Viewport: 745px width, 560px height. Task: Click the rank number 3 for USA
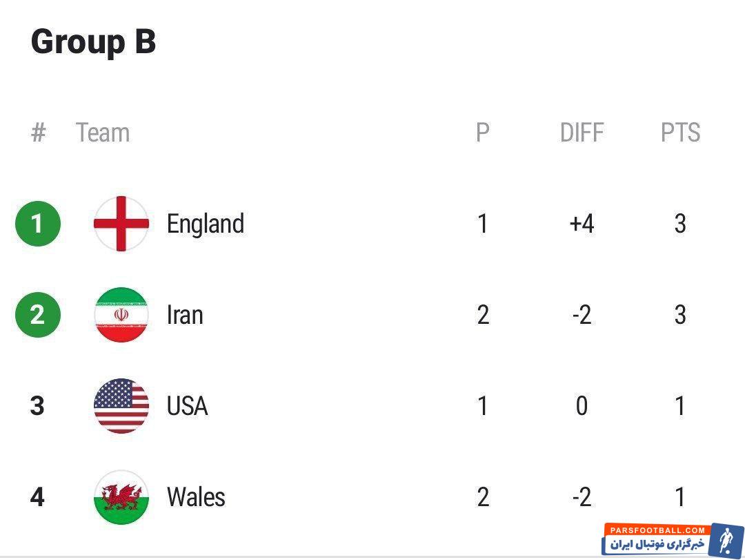click(x=37, y=406)
